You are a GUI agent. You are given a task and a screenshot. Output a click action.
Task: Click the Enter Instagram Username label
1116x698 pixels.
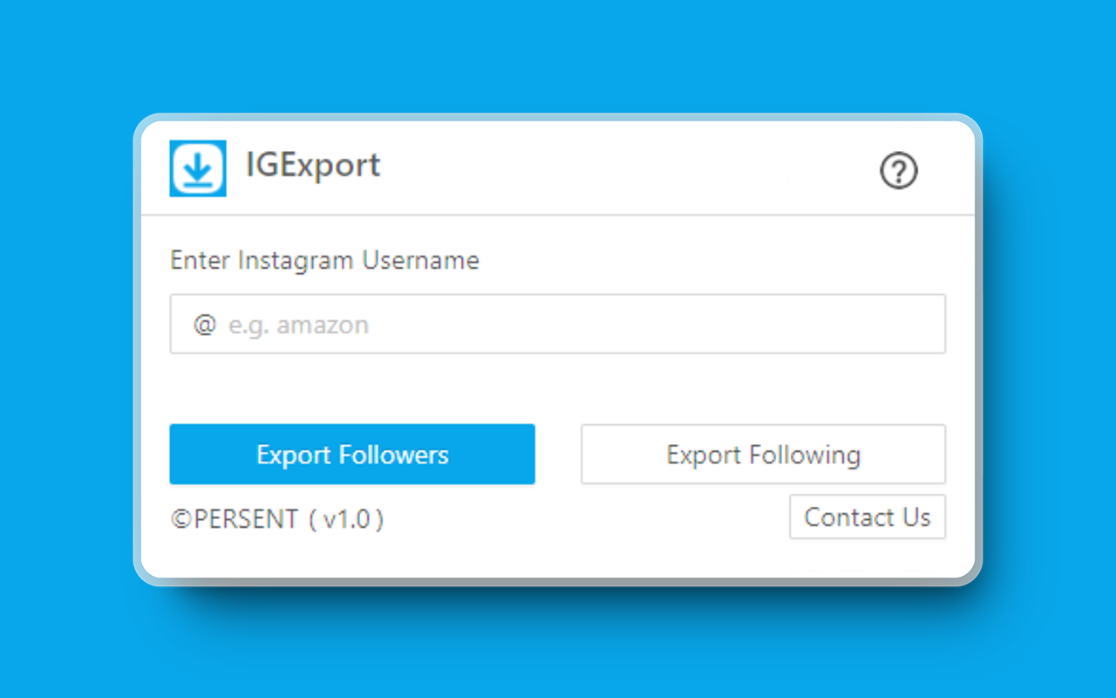324,259
